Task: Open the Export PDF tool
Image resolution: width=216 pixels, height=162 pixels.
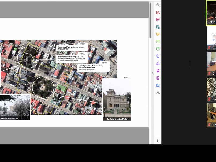Action: 158,27
